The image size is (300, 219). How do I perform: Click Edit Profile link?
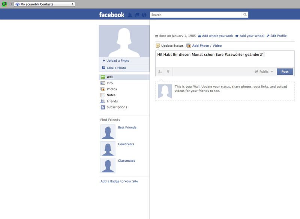point(278,36)
